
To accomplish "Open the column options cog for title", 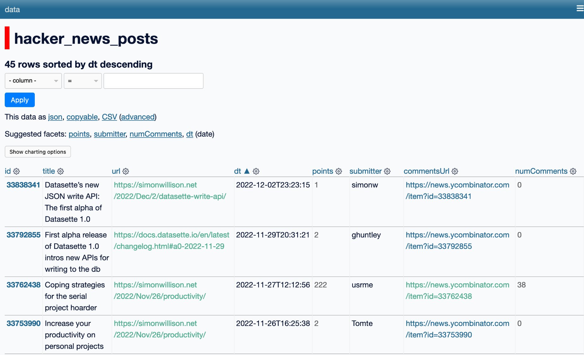I will point(61,171).
